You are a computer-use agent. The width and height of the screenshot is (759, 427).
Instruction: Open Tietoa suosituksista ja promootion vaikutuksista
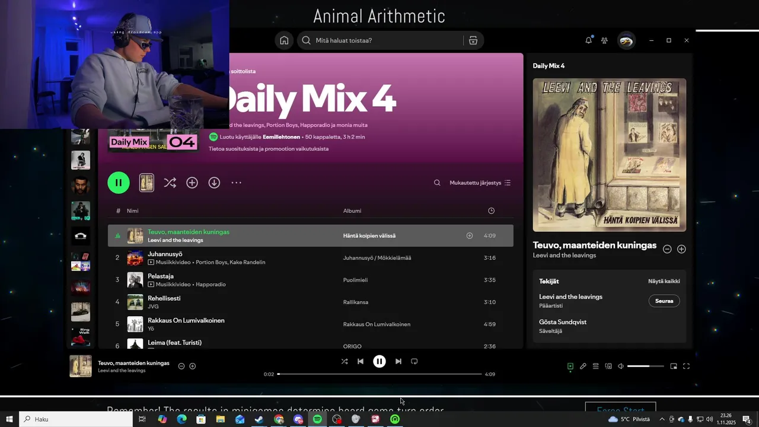(x=269, y=149)
